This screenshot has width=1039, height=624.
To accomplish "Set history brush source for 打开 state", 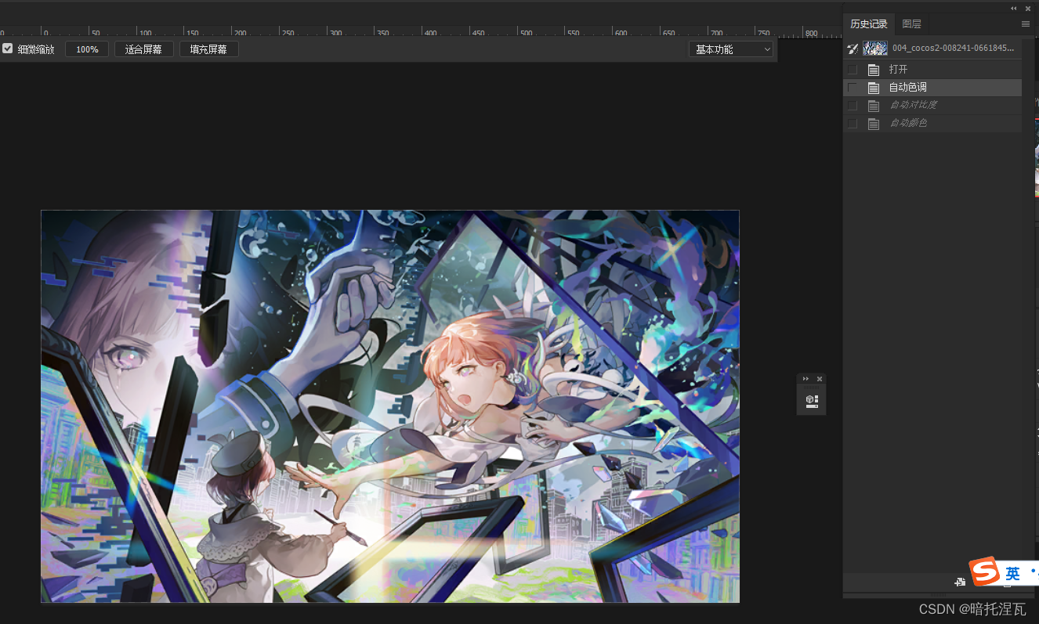I will 853,70.
